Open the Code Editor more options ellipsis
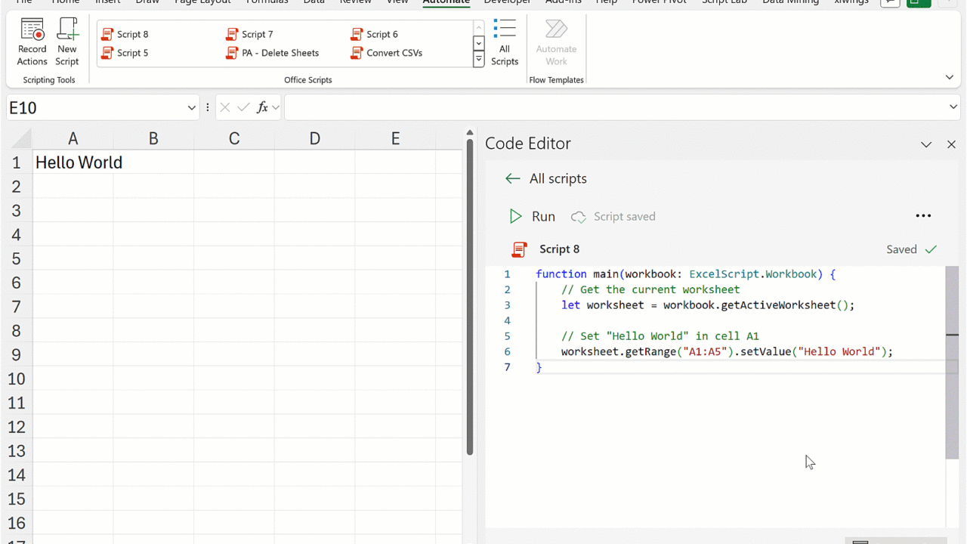 (923, 216)
